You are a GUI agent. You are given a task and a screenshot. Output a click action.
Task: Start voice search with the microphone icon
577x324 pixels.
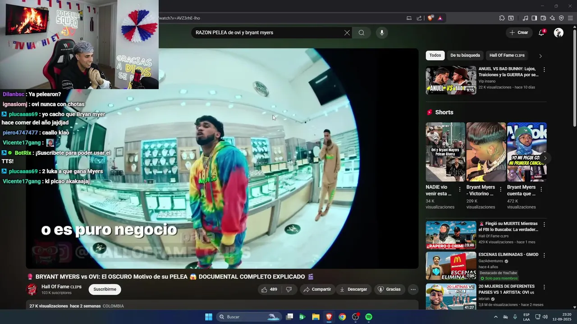[x=382, y=32]
